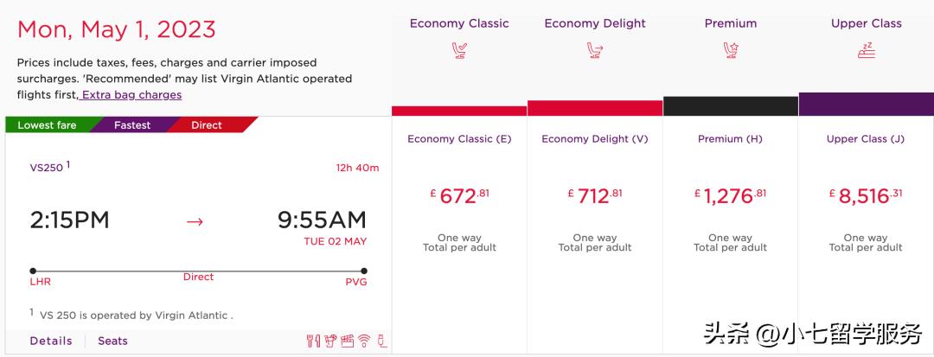Pick the Premium (H) fare at £1,276.81
Viewport: 934px width, 357px height.
(x=731, y=196)
